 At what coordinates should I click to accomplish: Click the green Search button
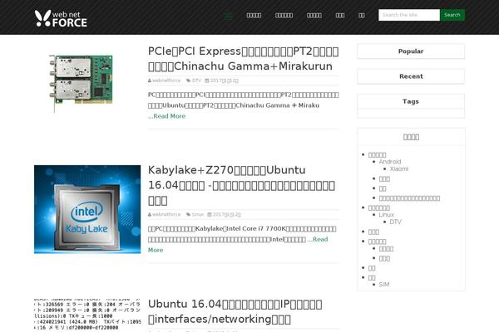pos(452,15)
